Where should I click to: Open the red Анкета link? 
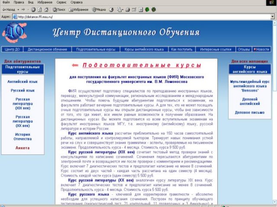[23, 148]
